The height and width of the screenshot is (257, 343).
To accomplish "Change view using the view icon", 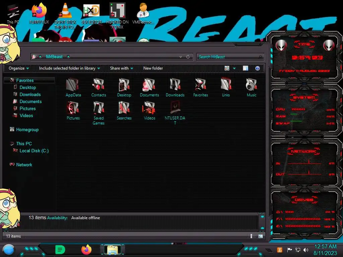I will 227,68.
